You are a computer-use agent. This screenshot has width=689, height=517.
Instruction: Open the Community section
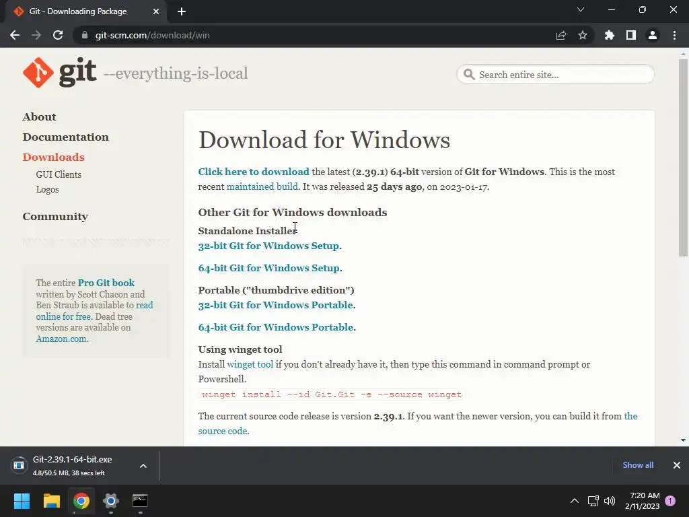pyautogui.click(x=55, y=216)
